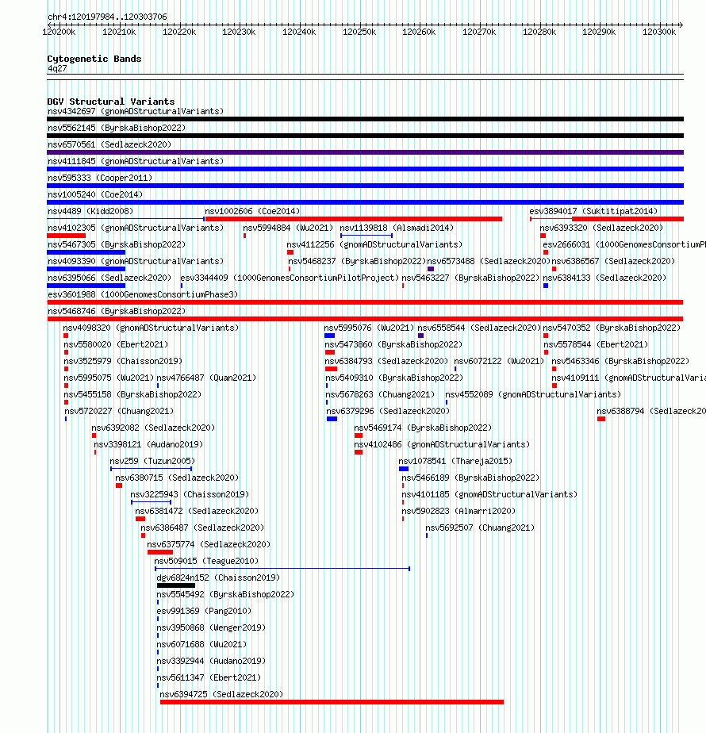Select the nsv5562145 ByrskaBishop2022 label
Viewport: 706px width, 733px height.
[117, 128]
